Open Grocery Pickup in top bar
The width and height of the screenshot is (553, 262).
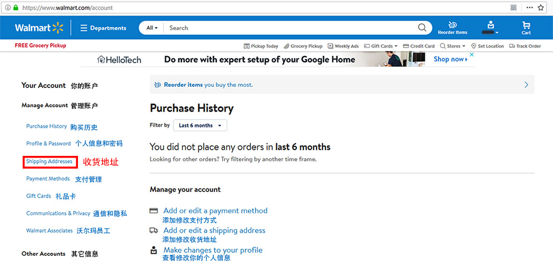(x=303, y=46)
